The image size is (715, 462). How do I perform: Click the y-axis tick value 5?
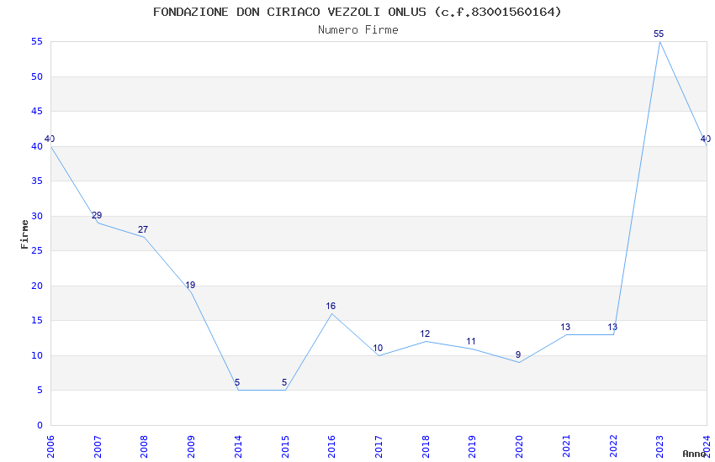[x=40, y=390]
